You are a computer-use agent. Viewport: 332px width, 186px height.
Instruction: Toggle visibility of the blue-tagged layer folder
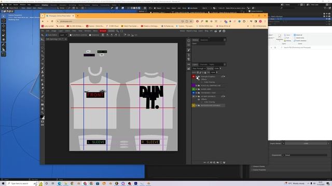(x=193, y=93)
